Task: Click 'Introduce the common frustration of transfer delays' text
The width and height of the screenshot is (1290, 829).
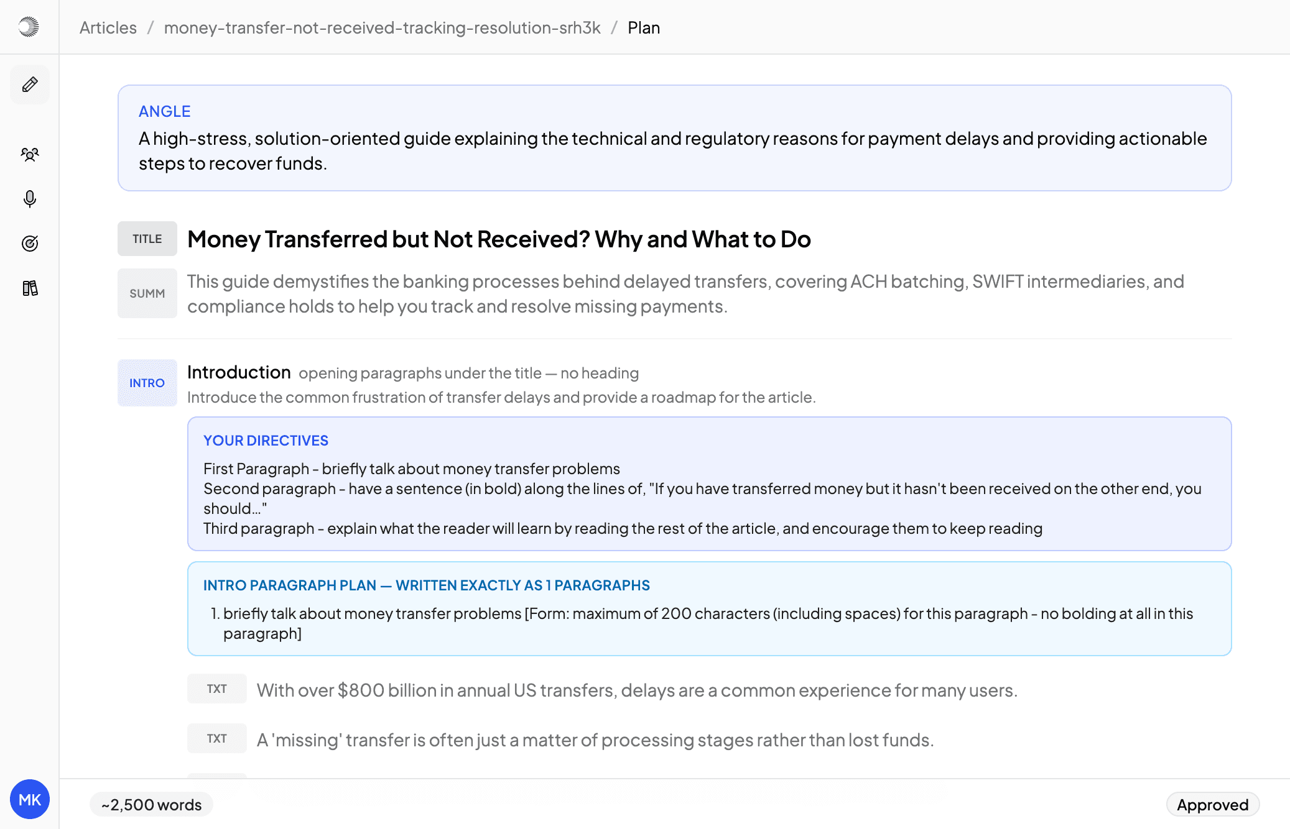Action: click(501, 397)
